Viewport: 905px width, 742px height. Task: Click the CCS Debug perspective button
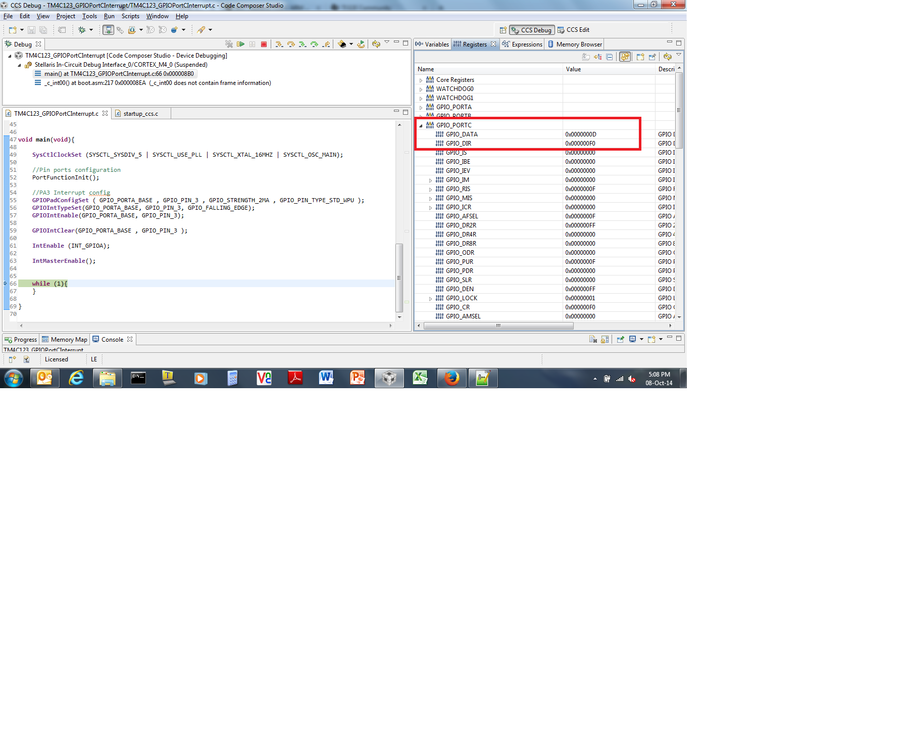coord(532,30)
